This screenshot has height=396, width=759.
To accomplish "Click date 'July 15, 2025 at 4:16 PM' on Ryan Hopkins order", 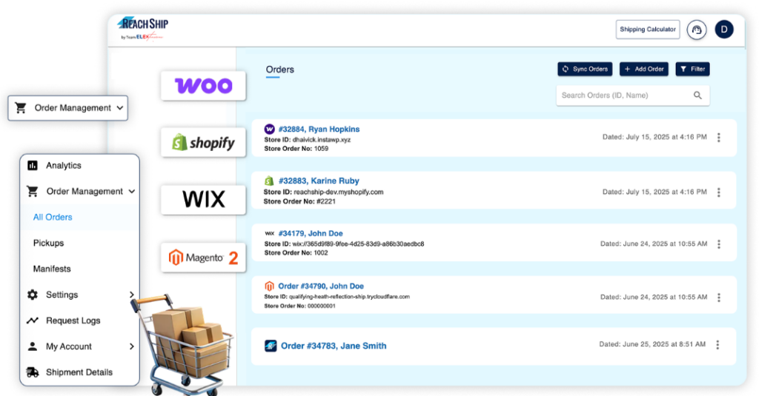I will tap(666, 137).
